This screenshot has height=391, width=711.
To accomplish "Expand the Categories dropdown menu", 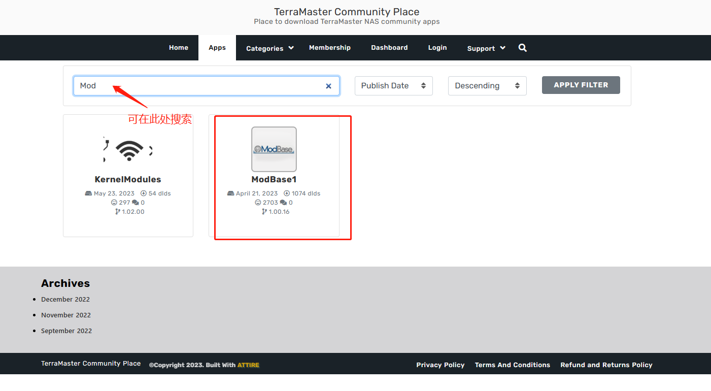I will [x=270, y=48].
